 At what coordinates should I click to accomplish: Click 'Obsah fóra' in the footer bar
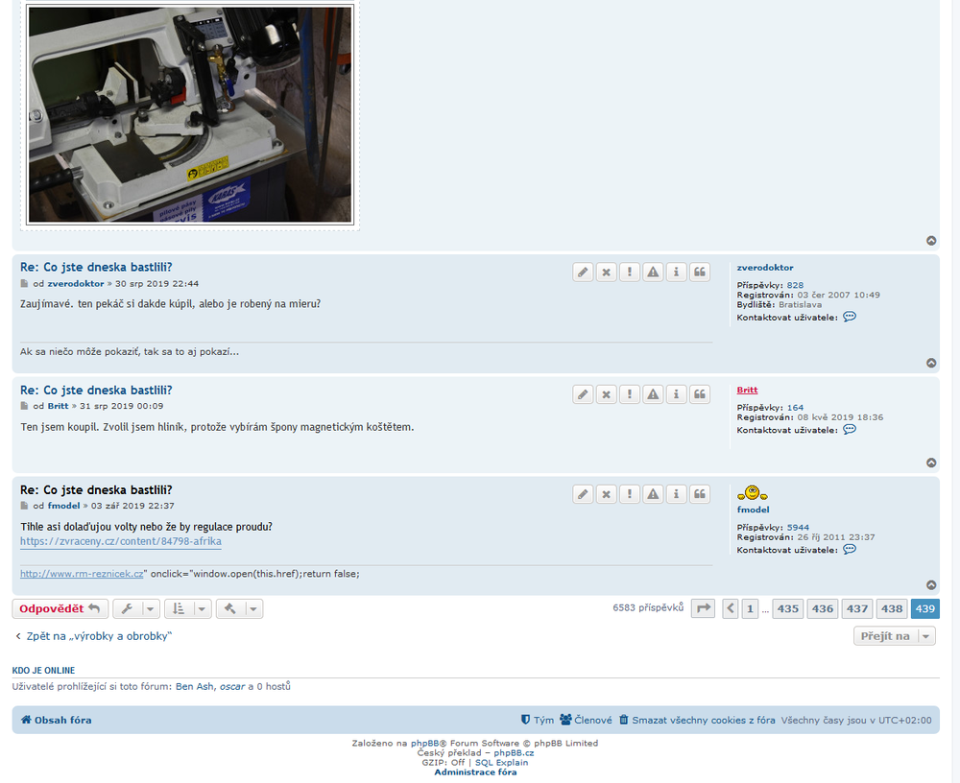click(57, 720)
